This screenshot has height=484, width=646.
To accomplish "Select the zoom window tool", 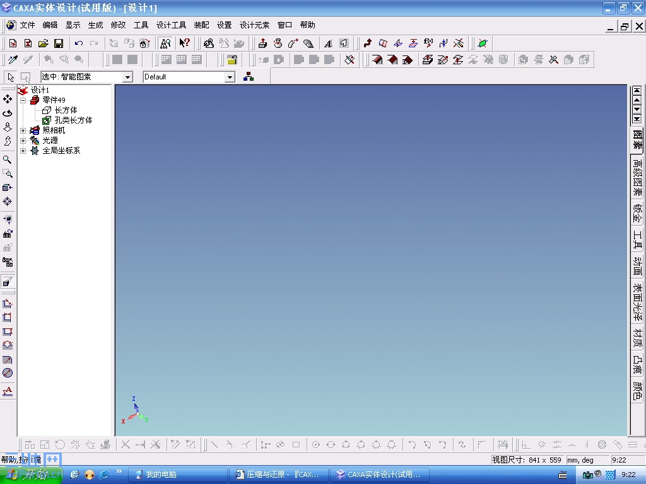I will [8, 173].
